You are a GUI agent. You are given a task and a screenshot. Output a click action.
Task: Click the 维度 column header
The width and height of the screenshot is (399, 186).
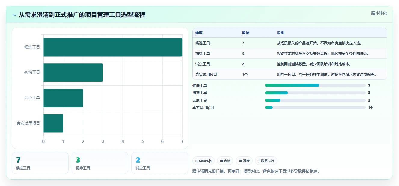(199, 33)
